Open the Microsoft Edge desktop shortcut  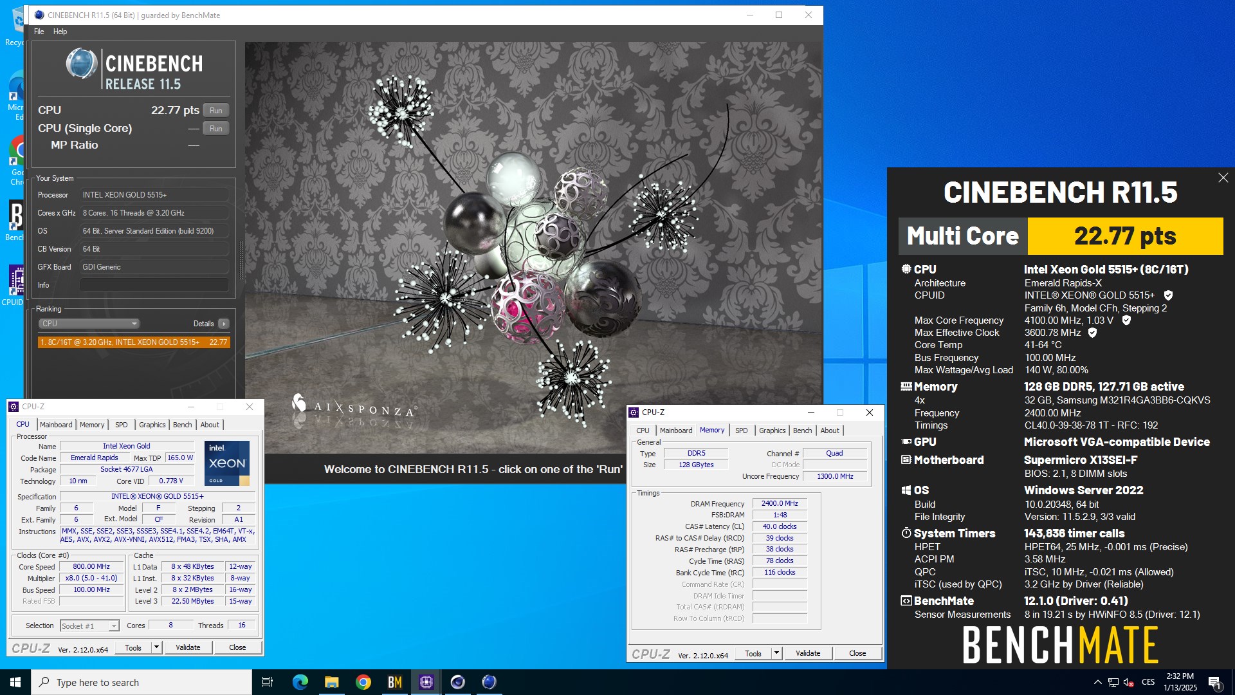17,95
